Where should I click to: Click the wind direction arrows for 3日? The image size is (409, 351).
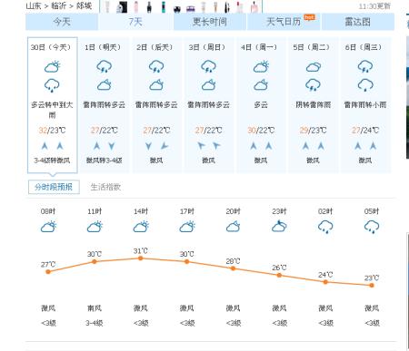208,146
